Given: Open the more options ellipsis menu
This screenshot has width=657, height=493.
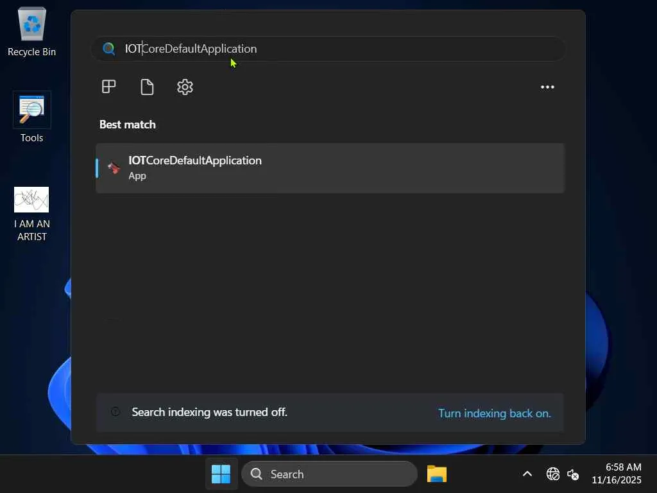Looking at the screenshot, I should pos(547,87).
